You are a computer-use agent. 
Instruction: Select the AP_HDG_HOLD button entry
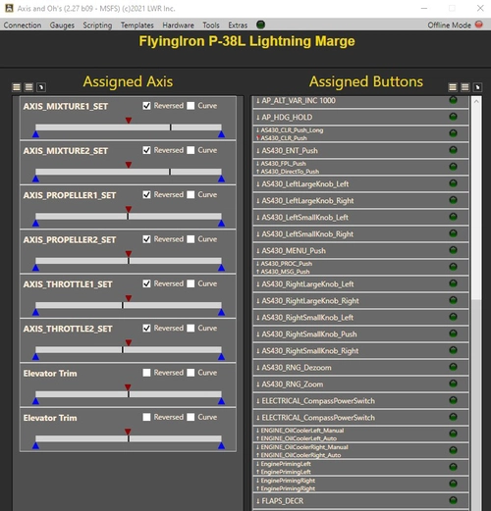pos(360,117)
